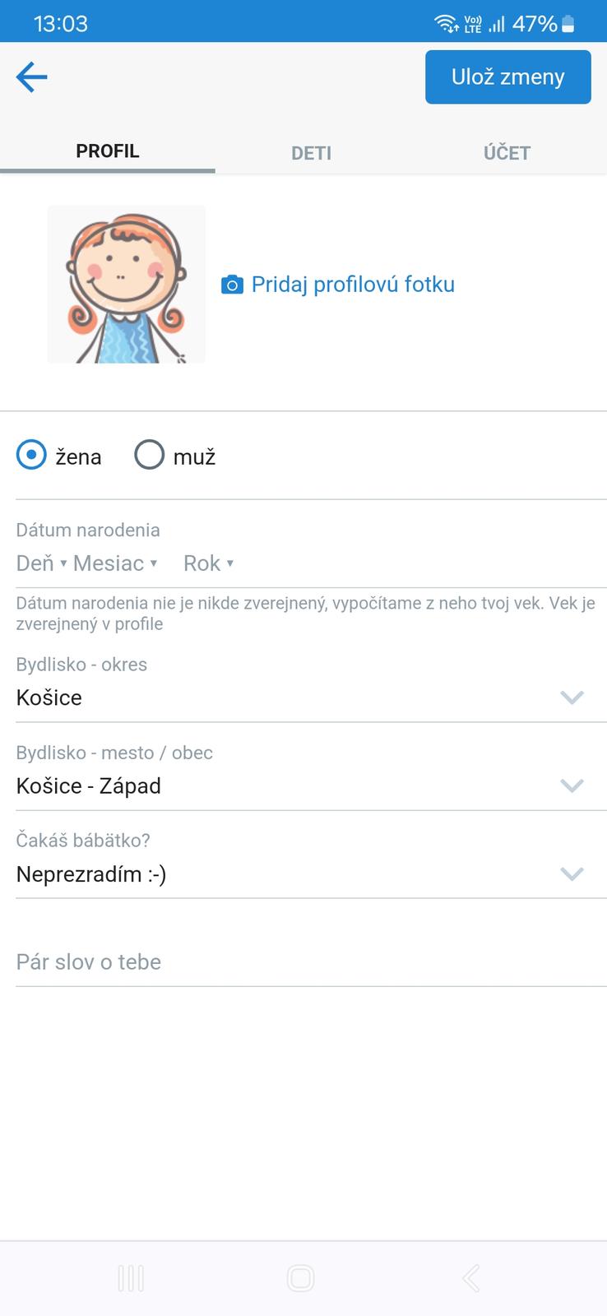
Task: Tap the Android recent apps icon
Action: pyautogui.click(x=131, y=1278)
